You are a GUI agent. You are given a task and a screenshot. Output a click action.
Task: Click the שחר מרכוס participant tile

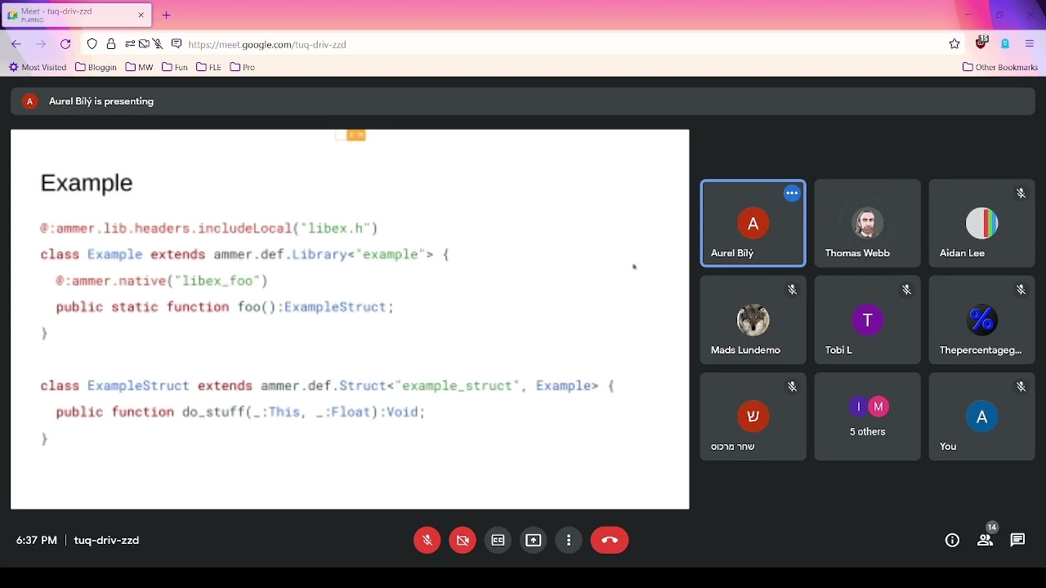(753, 417)
